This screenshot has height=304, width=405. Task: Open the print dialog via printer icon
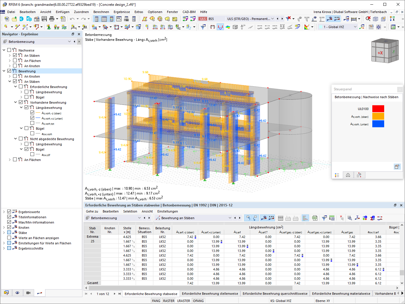[52, 19]
